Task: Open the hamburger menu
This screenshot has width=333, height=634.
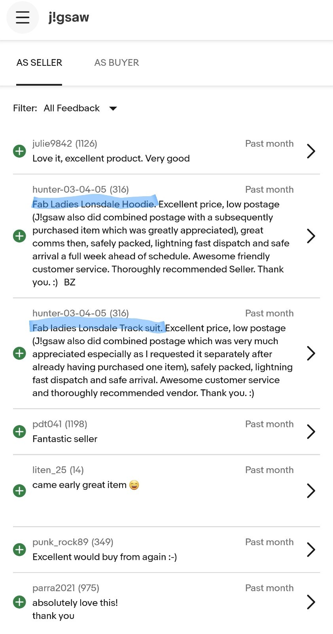Action: pos(23,17)
